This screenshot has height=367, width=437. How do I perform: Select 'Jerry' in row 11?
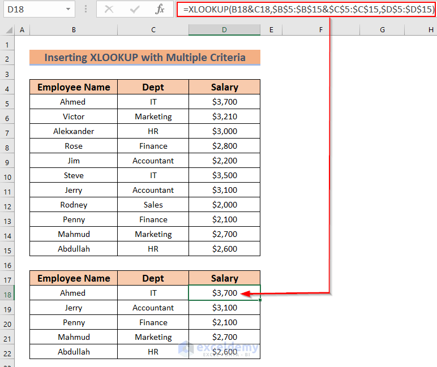(74, 190)
